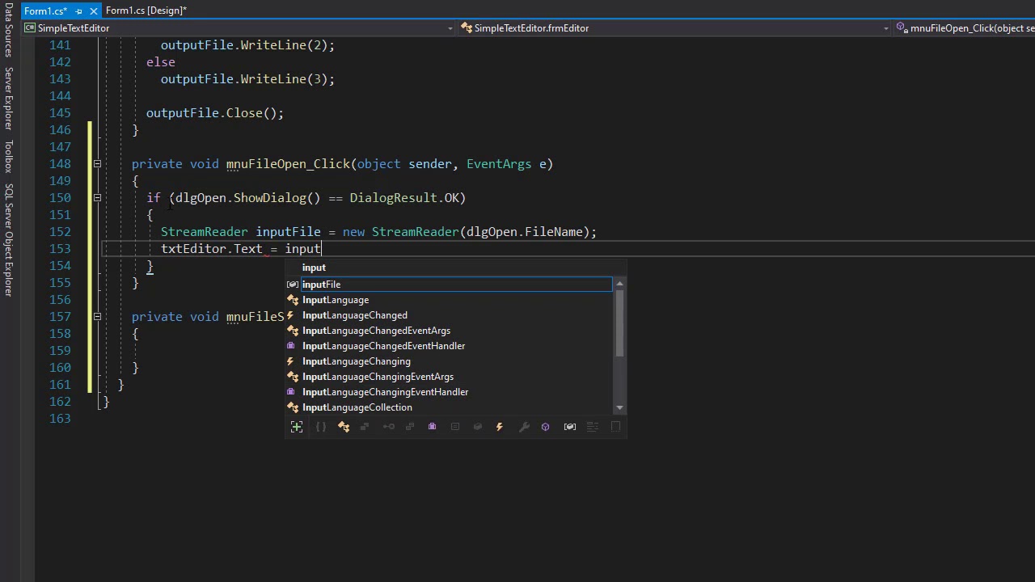1035x582 pixels.
Task: Click the StreamReader type on line 152
Action: [x=205, y=232]
